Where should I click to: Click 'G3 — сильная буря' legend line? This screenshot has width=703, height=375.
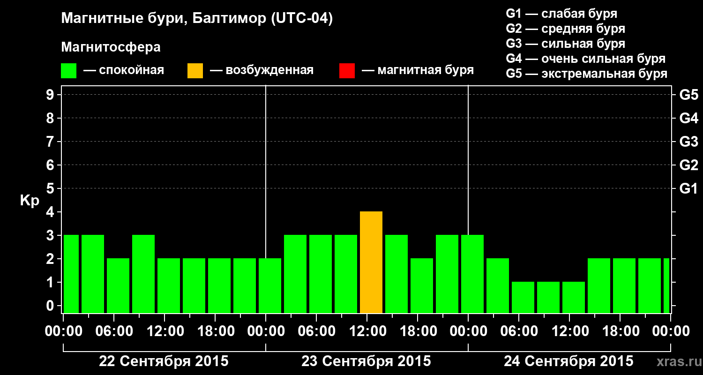[x=566, y=44]
